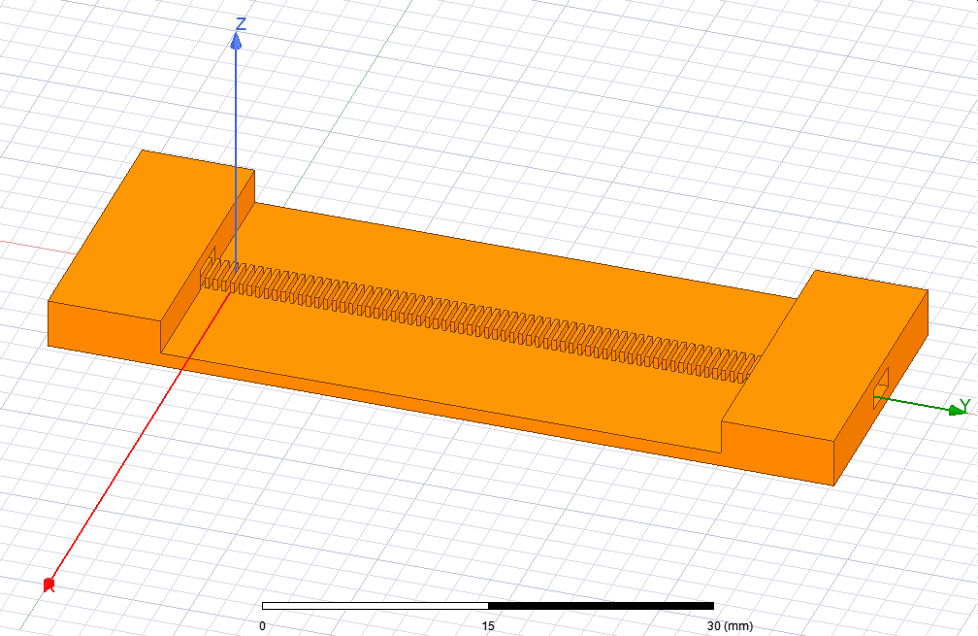Click the "Z" axis label

(x=241, y=24)
